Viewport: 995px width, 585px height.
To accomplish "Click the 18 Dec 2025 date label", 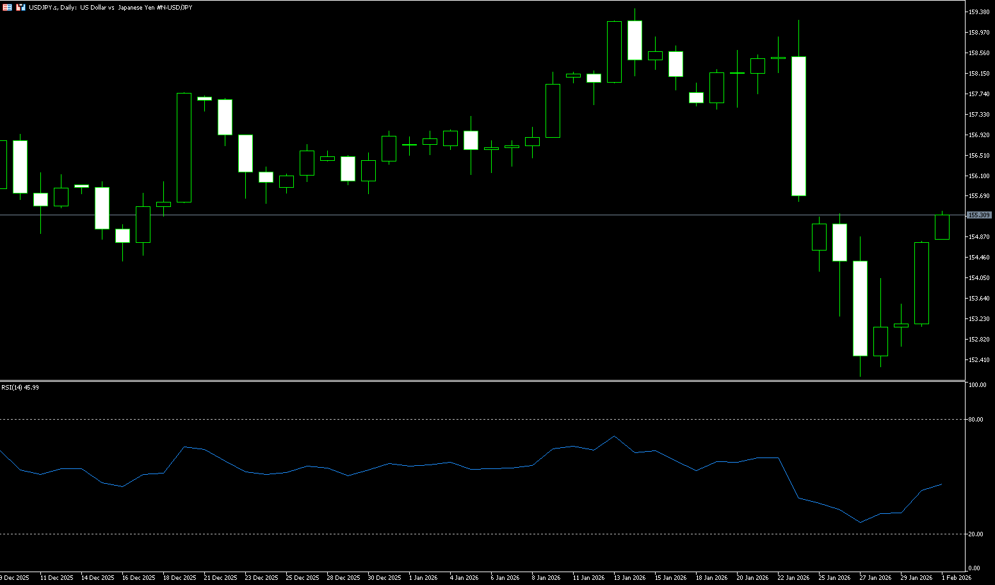I will click(179, 578).
